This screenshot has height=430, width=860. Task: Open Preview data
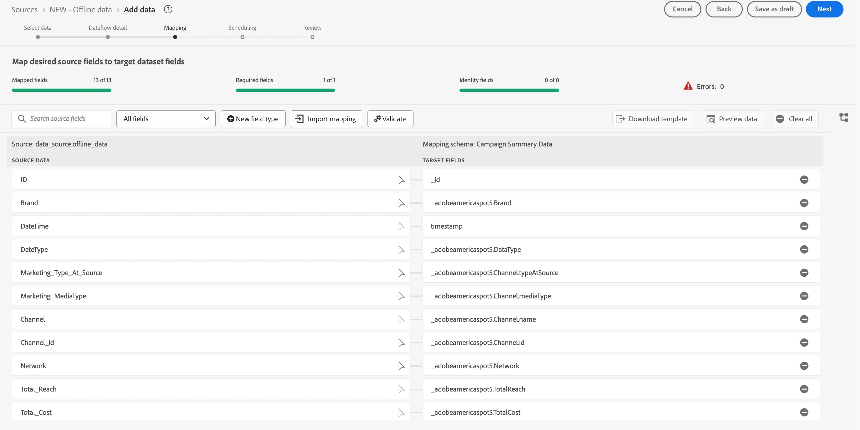[x=732, y=119]
